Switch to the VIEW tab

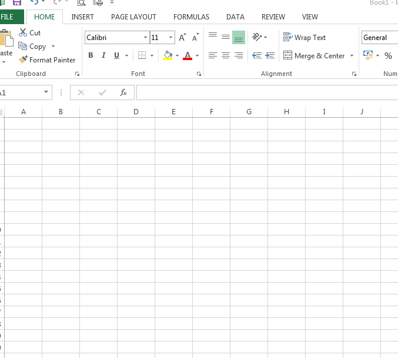310,16
